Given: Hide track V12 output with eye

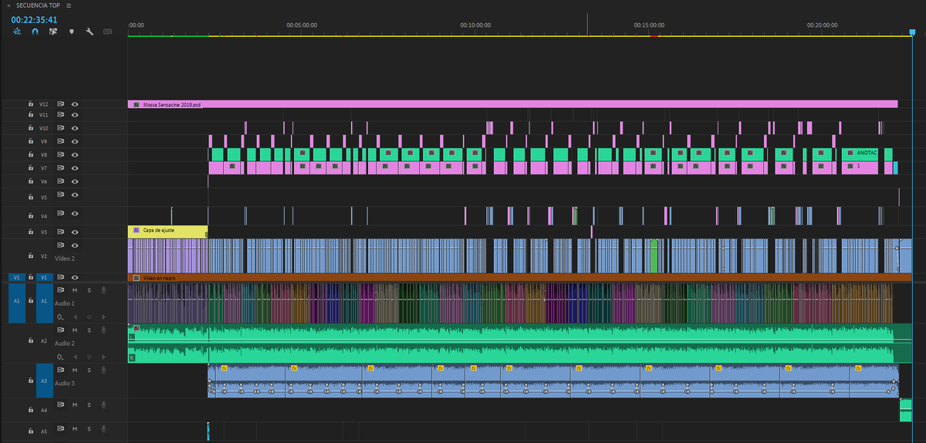Looking at the screenshot, I should (x=76, y=103).
